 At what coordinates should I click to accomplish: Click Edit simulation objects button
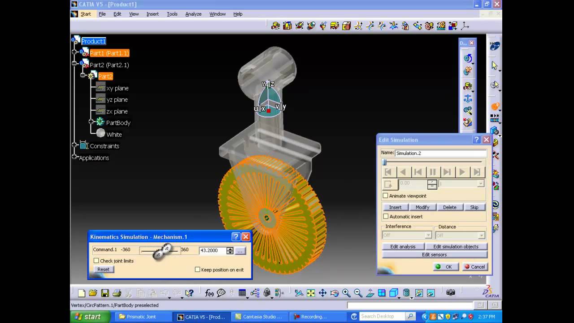pyautogui.click(x=456, y=246)
